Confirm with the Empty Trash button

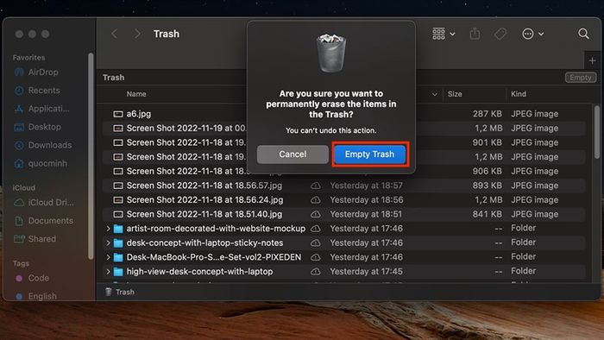tap(369, 154)
